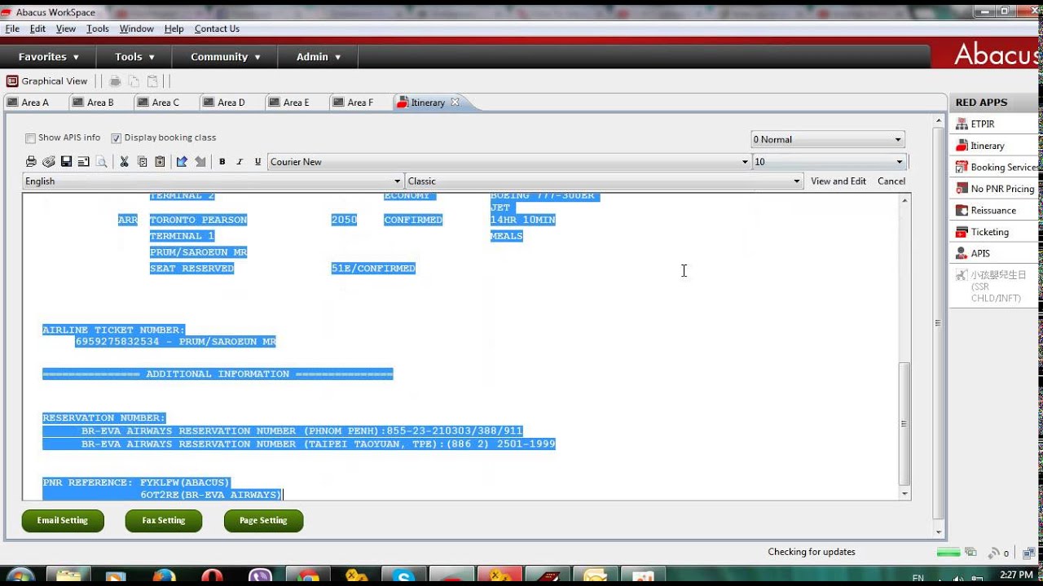This screenshot has height=586, width=1043.
Task: Open the Contact Us menu
Action: click(x=217, y=28)
